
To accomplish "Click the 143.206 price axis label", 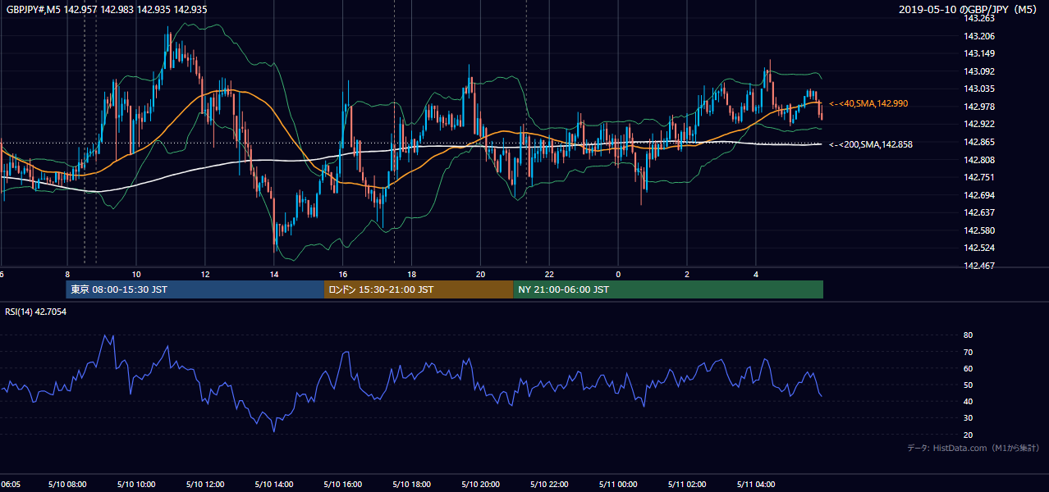I will [979, 36].
